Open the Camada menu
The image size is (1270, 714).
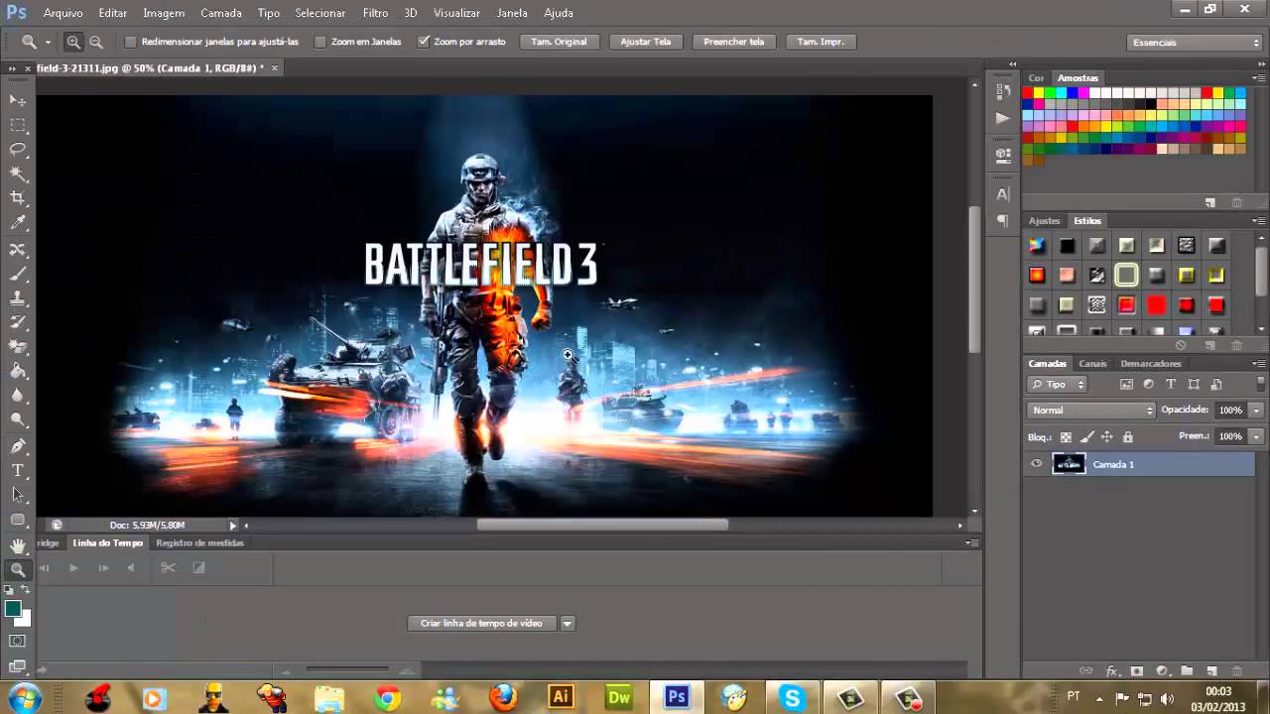point(221,13)
